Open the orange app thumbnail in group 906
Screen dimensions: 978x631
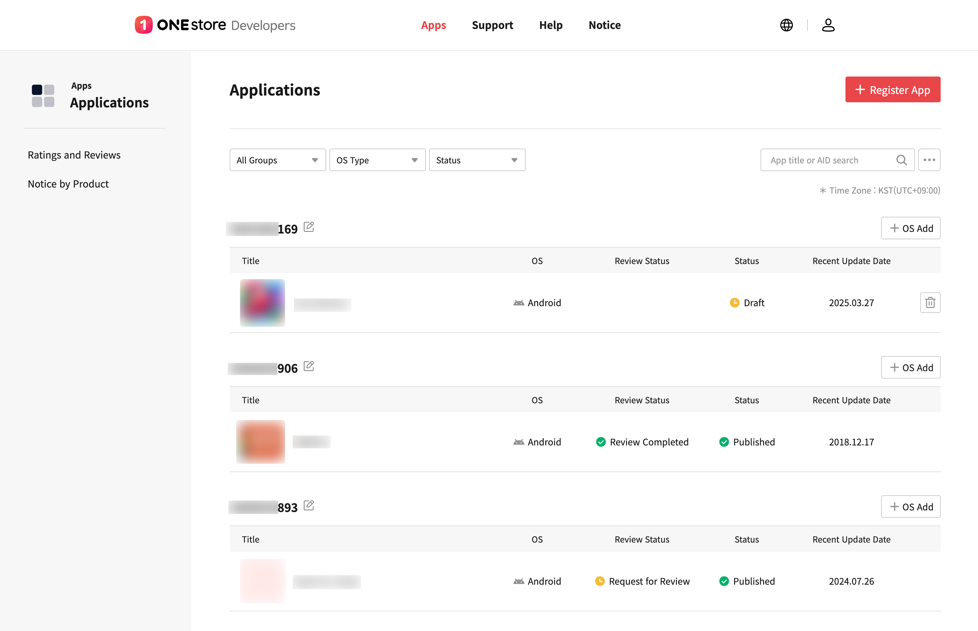[261, 442]
